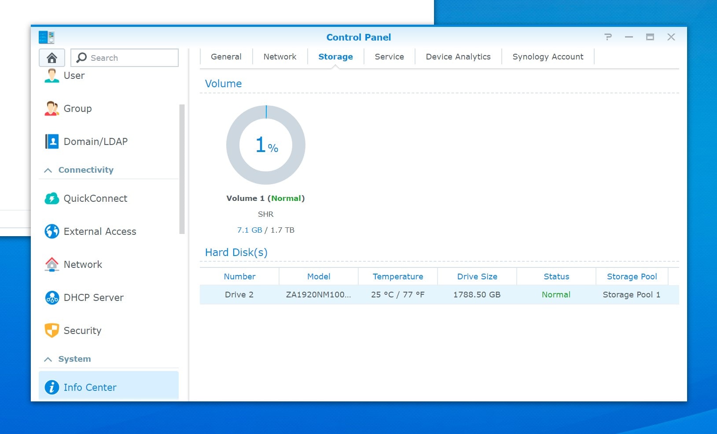Click the 1788.50 GB drive size cell
Image resolution: width=717 pixels, height=434 pixels.
477,295
